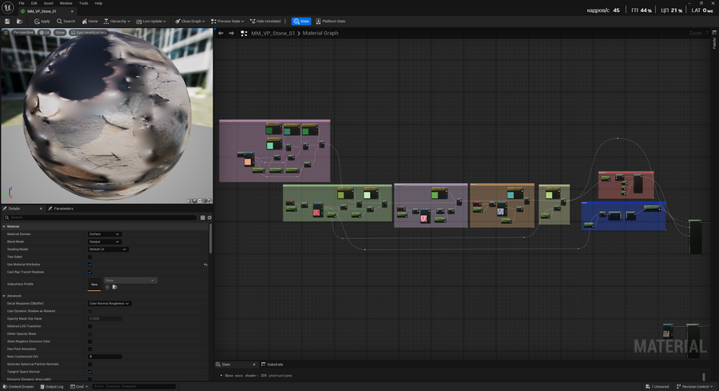Toggle Tangent Space Normal checkbox
This screenshot has width=719, height=391.
(x=90, y=372)
